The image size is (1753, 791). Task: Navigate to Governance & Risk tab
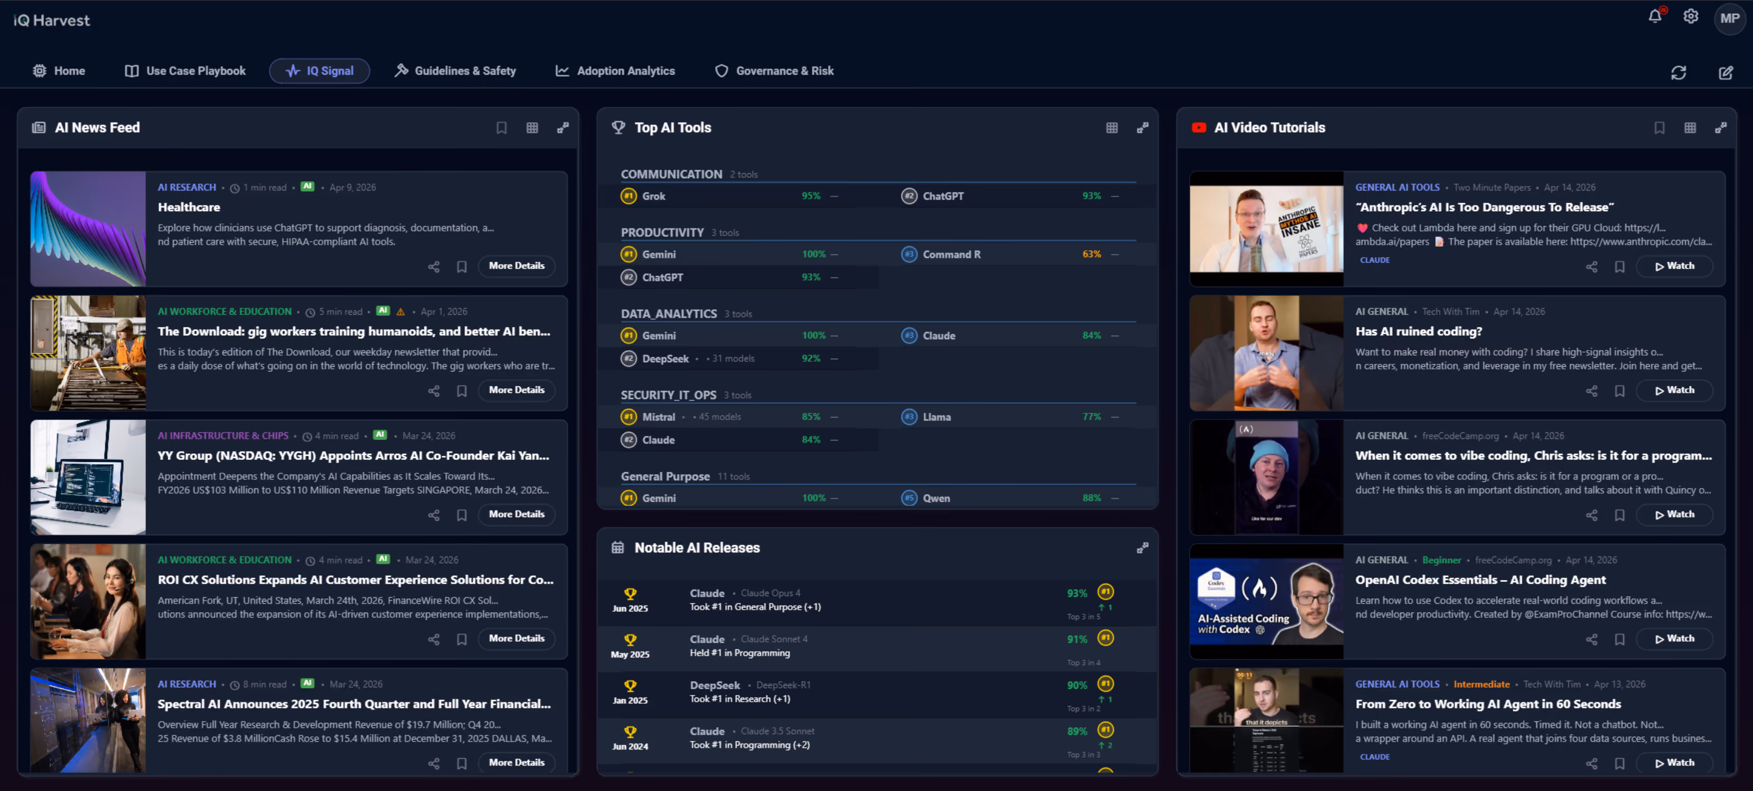(x=773, y=71)
